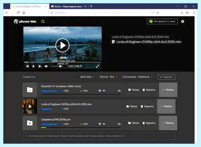
Task: Open Папка for Casablanca.1942.BDRip.avi
Action: pyautogui.click(x=133, y=123)
